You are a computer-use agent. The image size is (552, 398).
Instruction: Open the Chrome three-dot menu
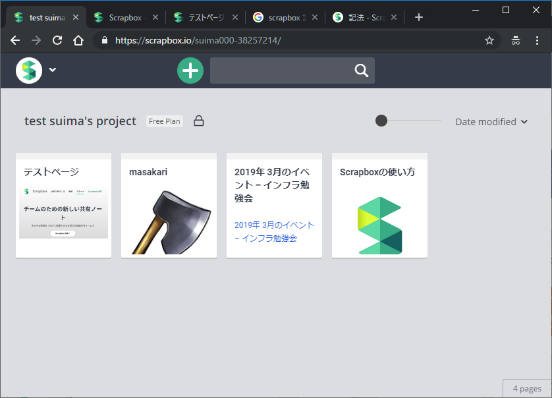(537, 40)
